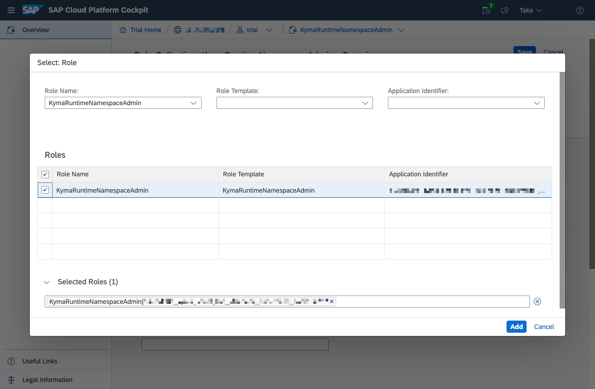
Task: Click KymaRuntimeNamespaceAdmin in the Role Name column
Action: pyautogui.click(x=102, y=190)
